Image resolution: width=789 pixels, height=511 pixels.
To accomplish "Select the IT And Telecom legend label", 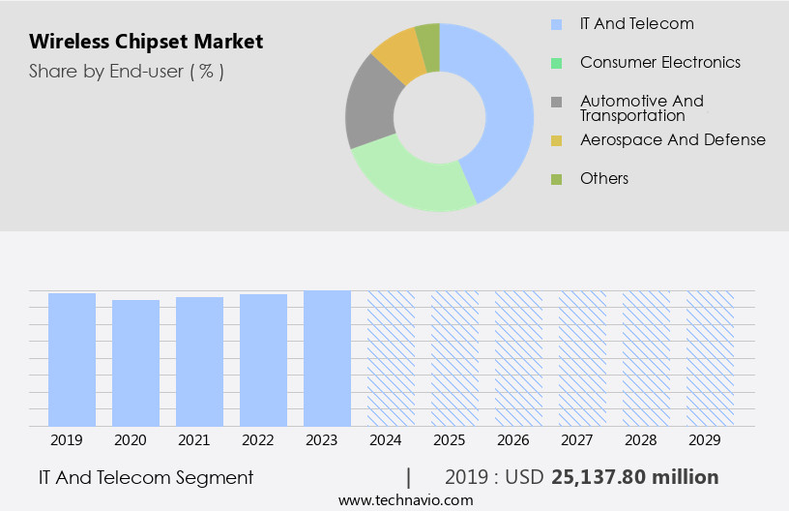I will (x=636, y=24).
